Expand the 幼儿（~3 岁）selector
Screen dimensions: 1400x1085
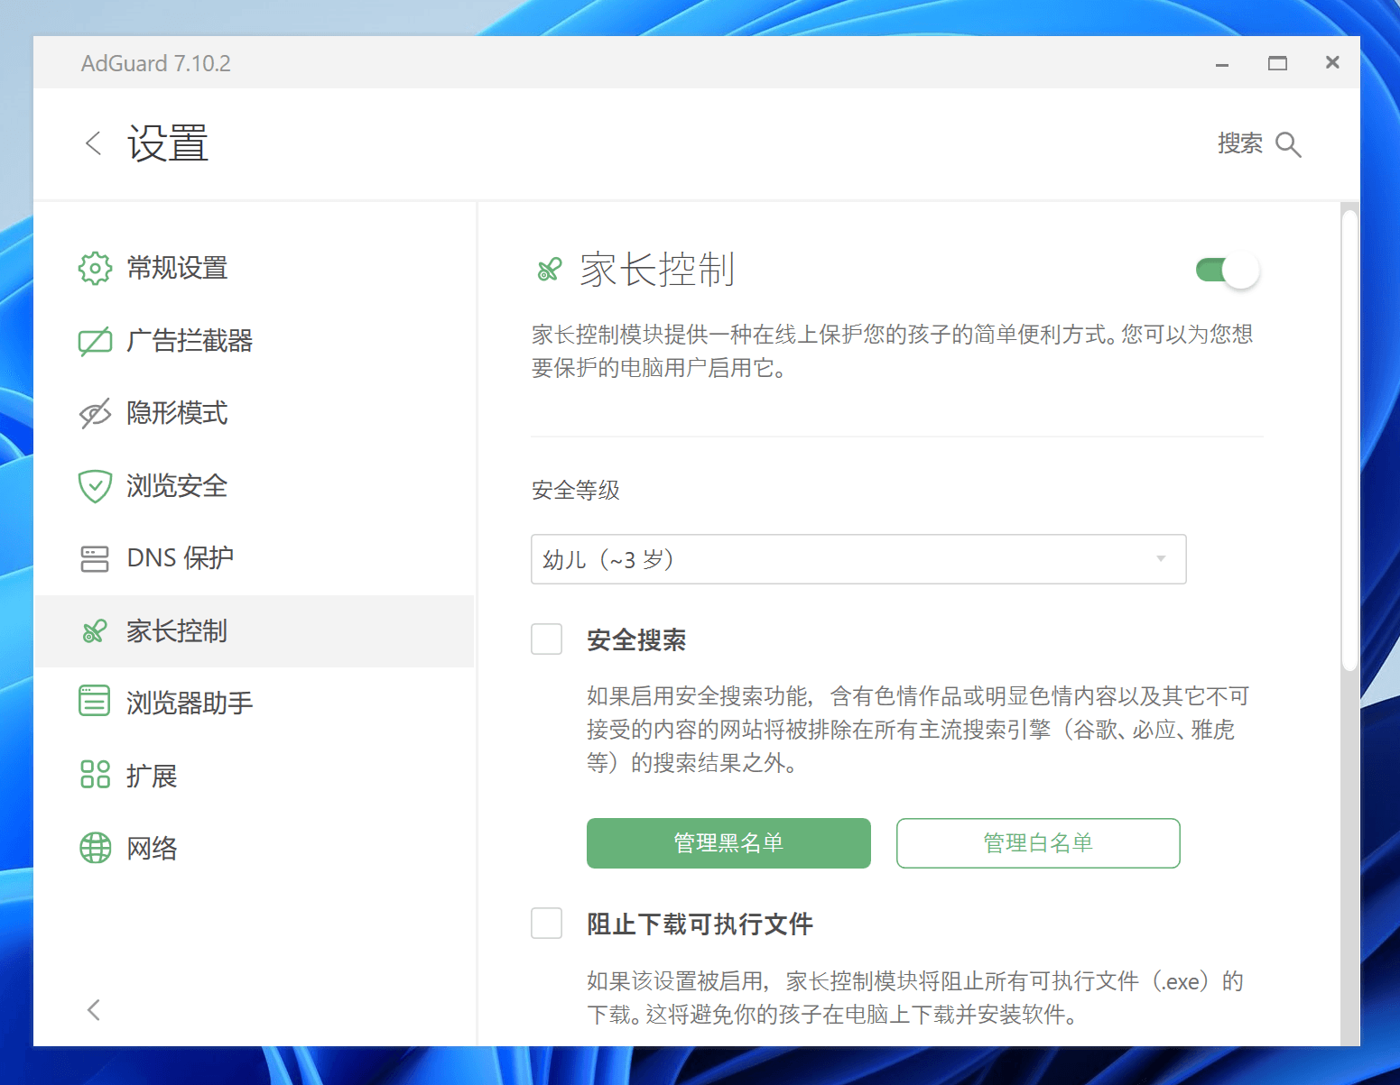[x=858, y=559]
